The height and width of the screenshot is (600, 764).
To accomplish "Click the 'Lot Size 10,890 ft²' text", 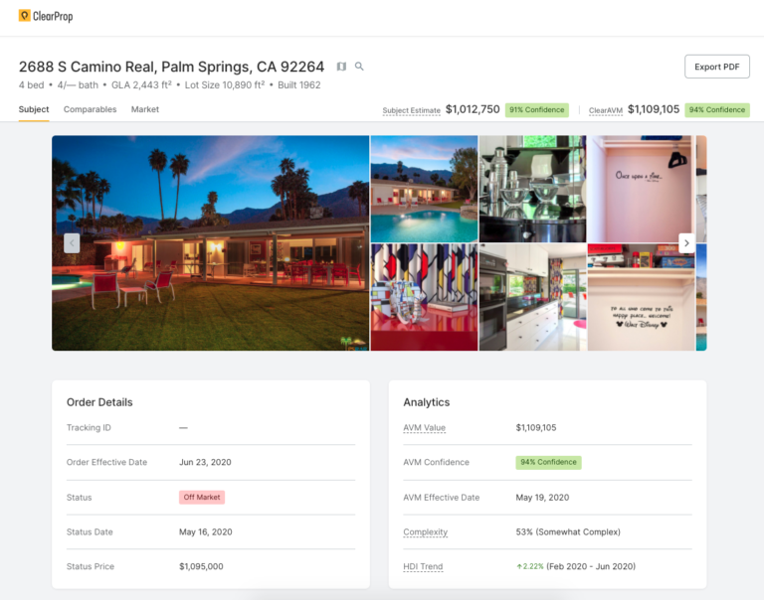I will click(225, 85).
